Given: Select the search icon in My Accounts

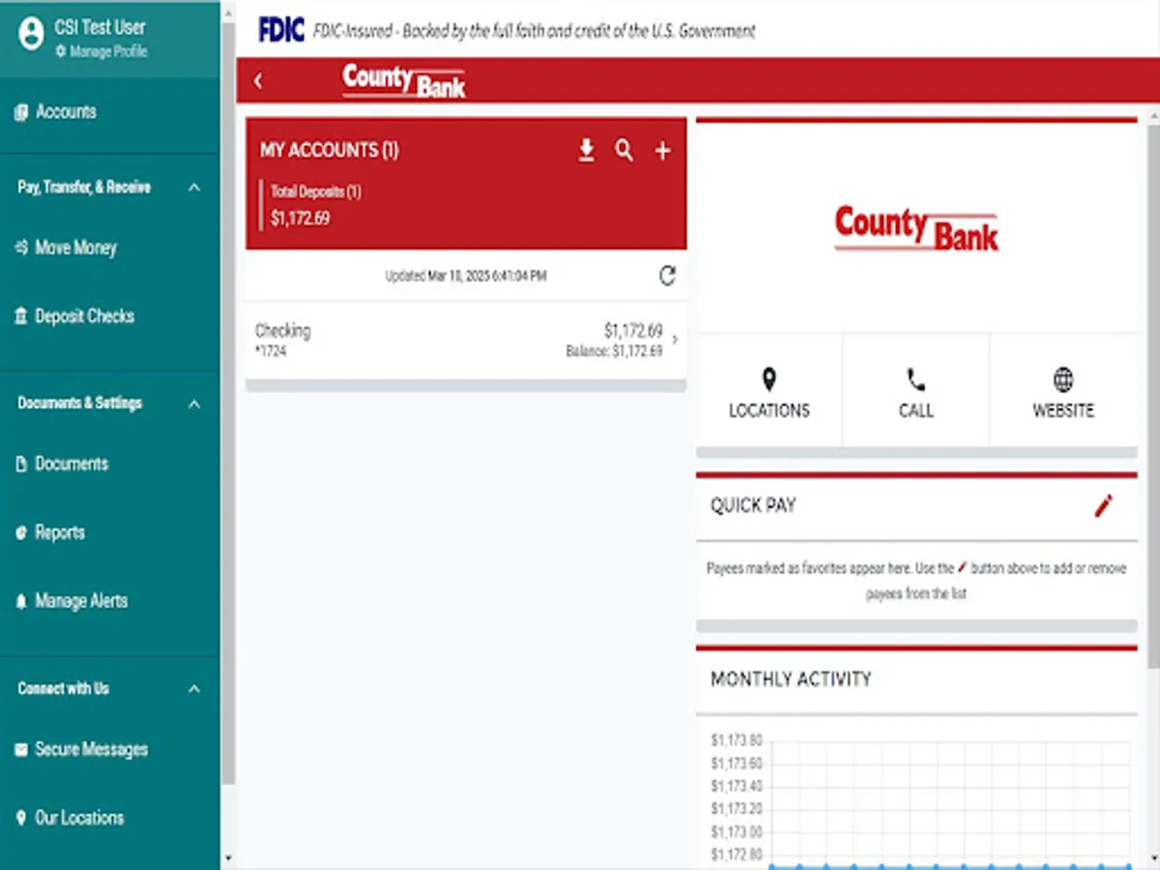Looking at the screenshot, I should [x=624, y=151].
